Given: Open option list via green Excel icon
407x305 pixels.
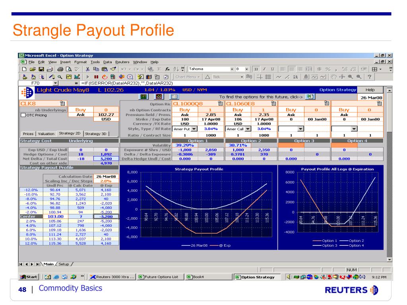Looking at the screenshot, I should 310,97.
